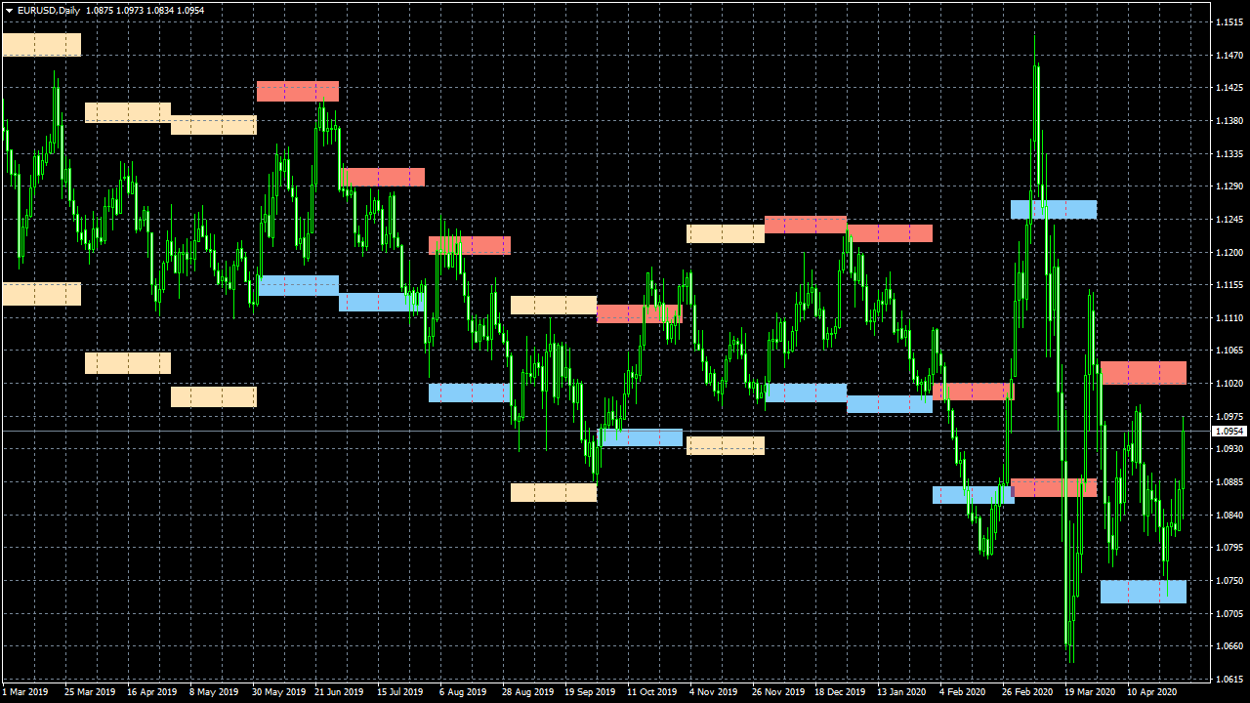This screenshot has width=1250, height=703.
Task: Click the 1.0840 price axis label
Action: 1229,515
